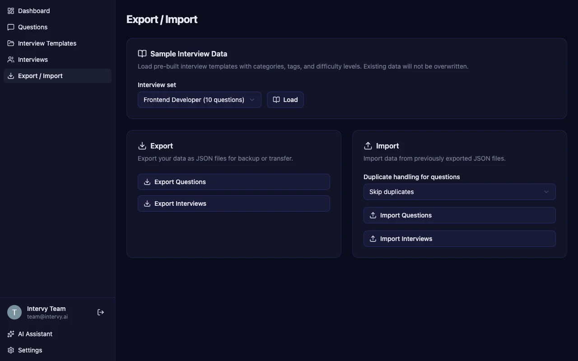Select the Questions chat bubble icon
The width and height of the screenshot is (578, 361).
pos(10,27)
